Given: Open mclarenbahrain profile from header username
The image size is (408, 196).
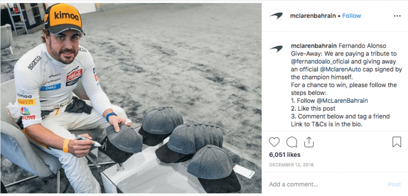Looking at the screenshot, I should (x=313, y=16).
